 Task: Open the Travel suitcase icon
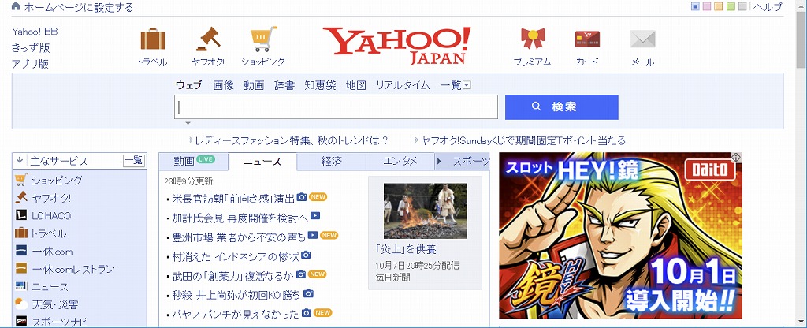point(152,39)
